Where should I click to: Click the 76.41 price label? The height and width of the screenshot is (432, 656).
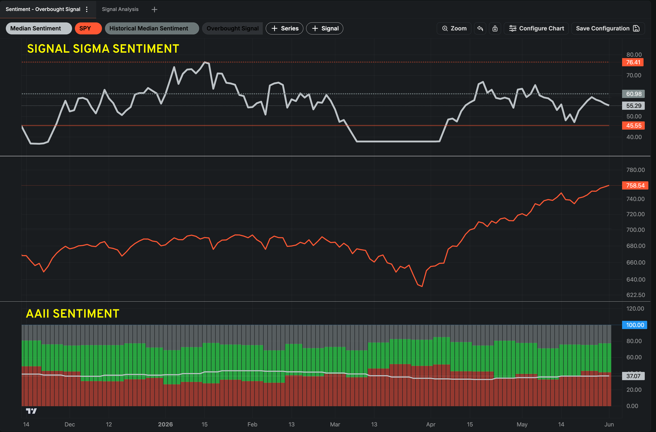633,62
